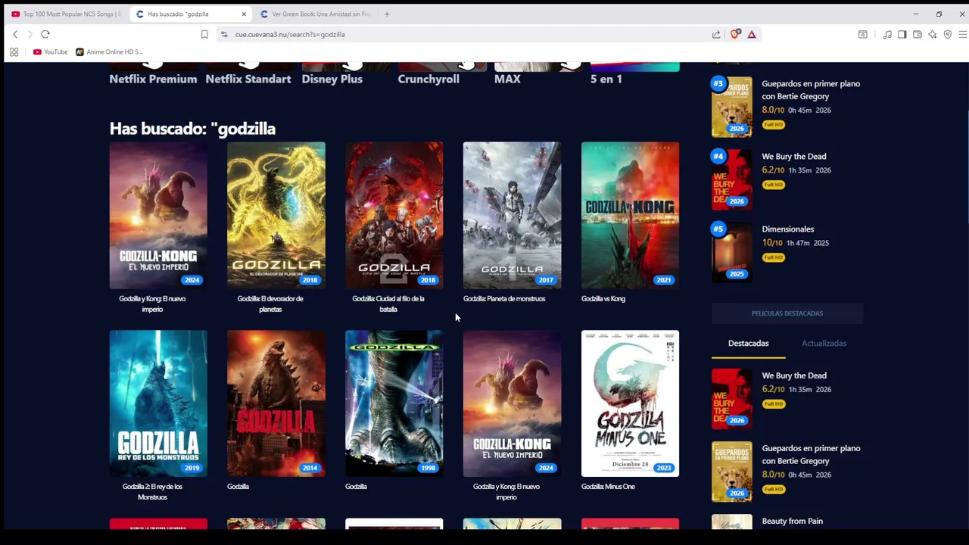Close the 'Has buscado: godzilla' tab
The image size is (969, 545).
pyautogui.click(x=244, y=14)
